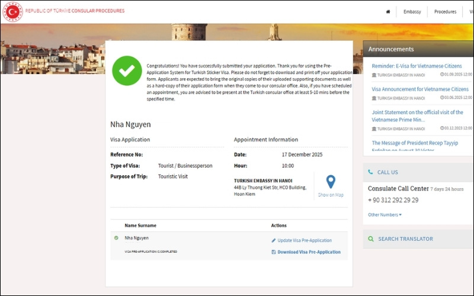Click Show on Map link

pos(331,195)
